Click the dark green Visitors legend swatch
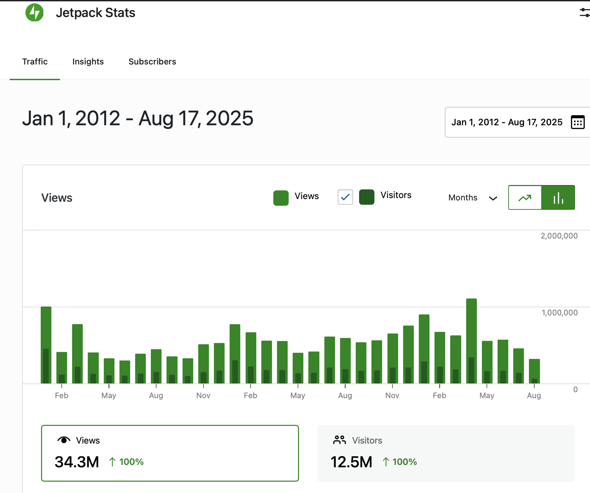The image size is (590, 493). point(367,197)
